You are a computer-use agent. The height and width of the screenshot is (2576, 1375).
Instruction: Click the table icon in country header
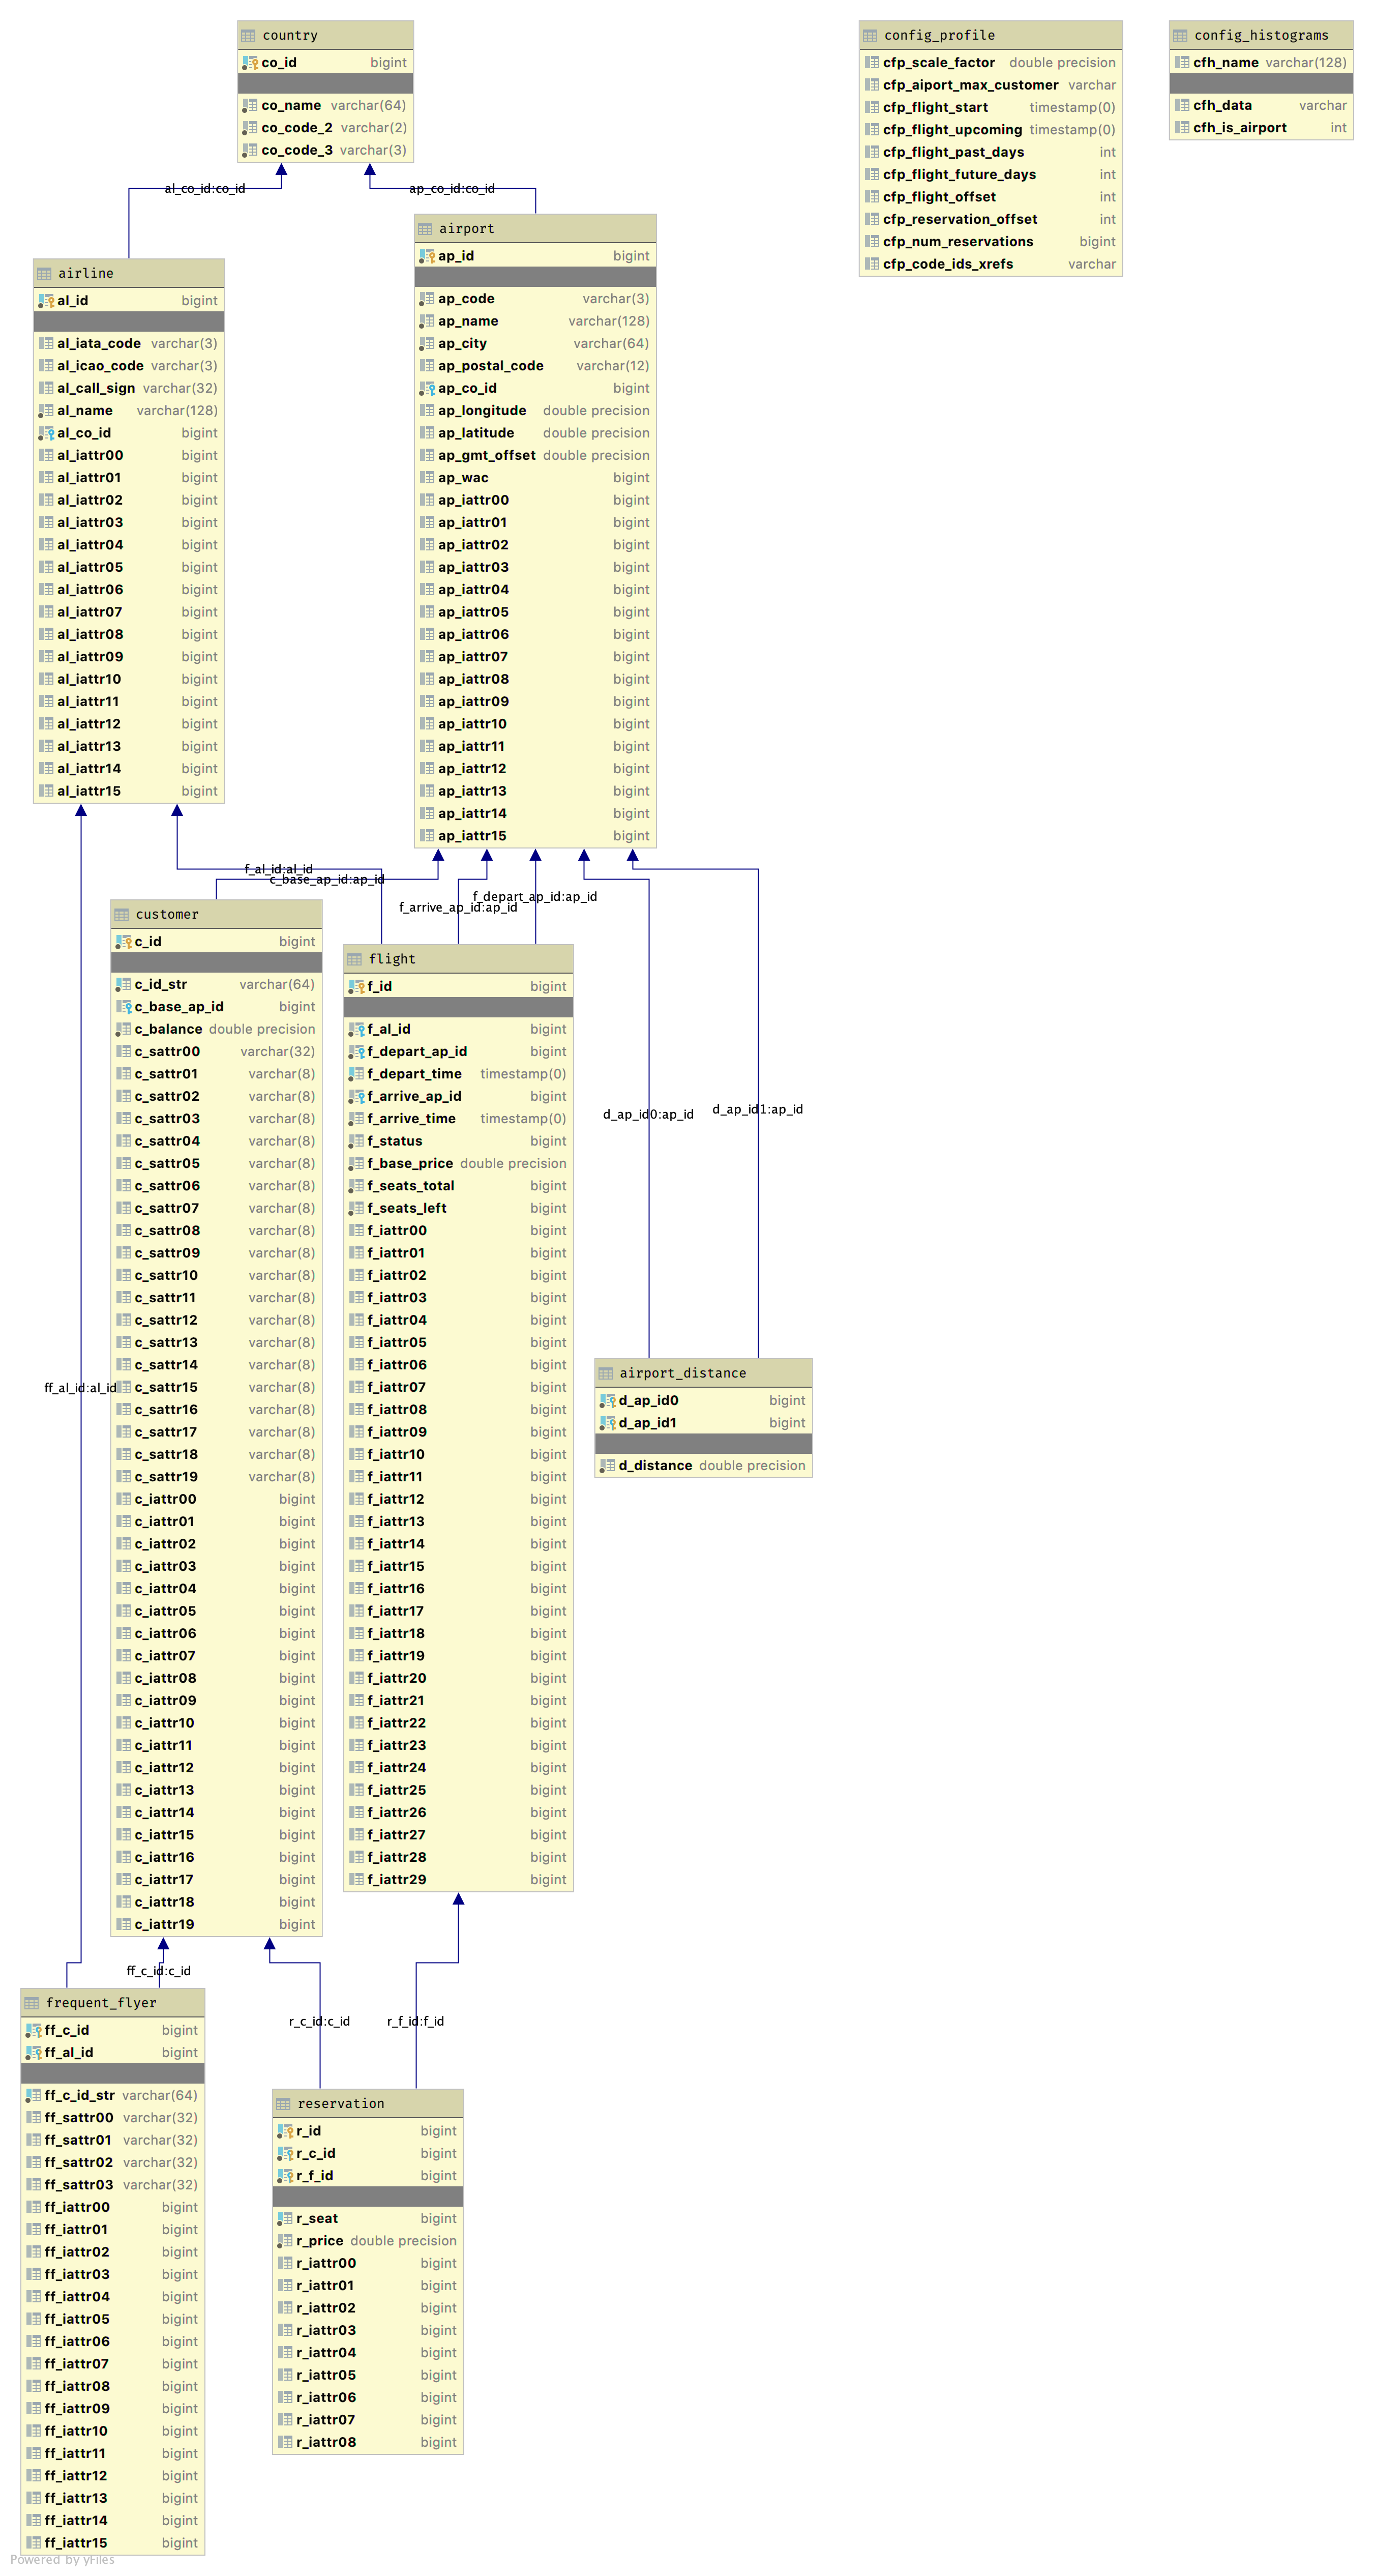coord(248,35)
